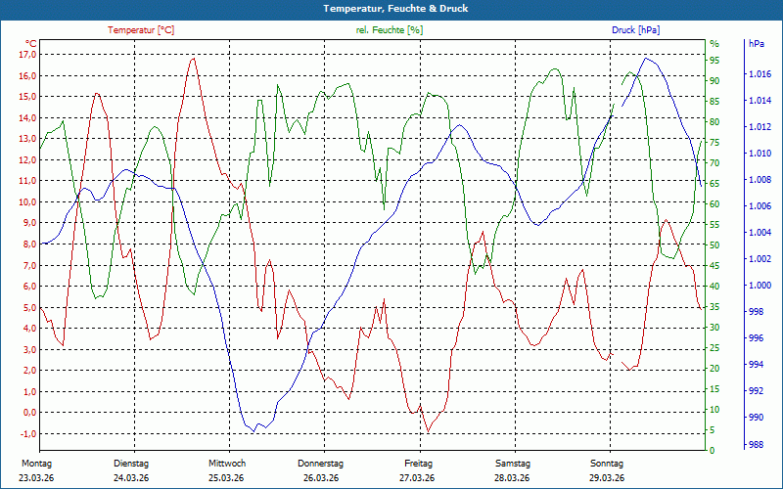Click the '10,0' temperature axis value

click(x=27, y=201)
